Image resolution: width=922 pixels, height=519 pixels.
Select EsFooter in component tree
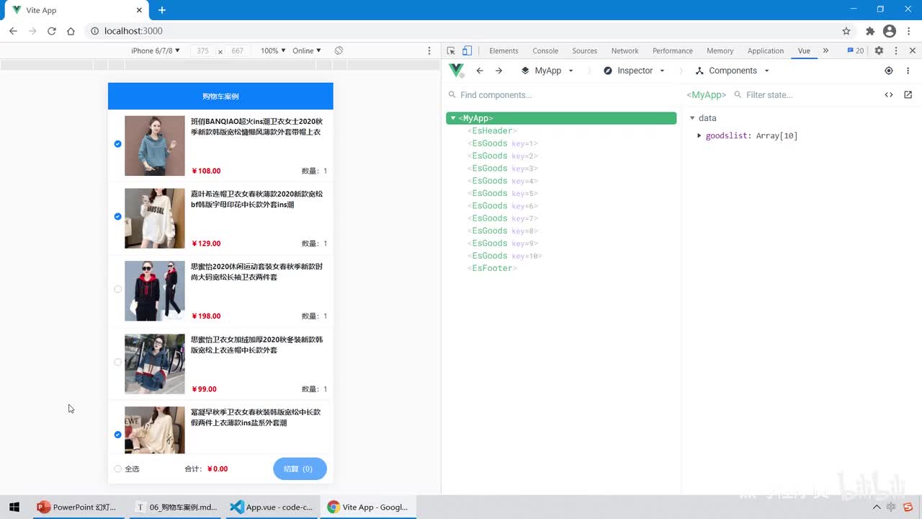pos(493,268)
